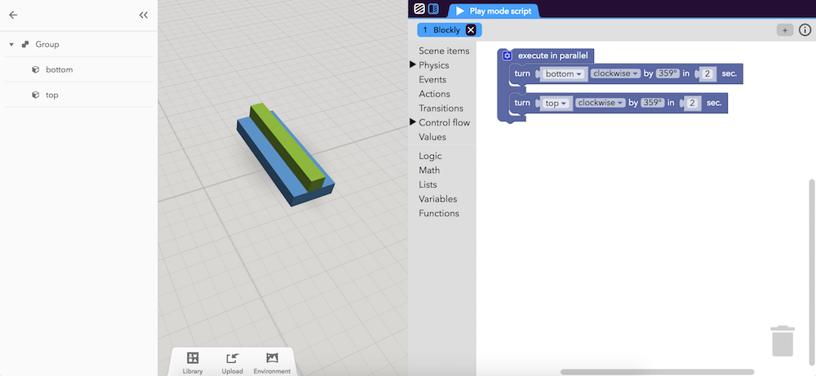Image resolution: width=816 pixels, height=376 pixels.
Task: Close the Blockly script tab
Action: (471, 30)
